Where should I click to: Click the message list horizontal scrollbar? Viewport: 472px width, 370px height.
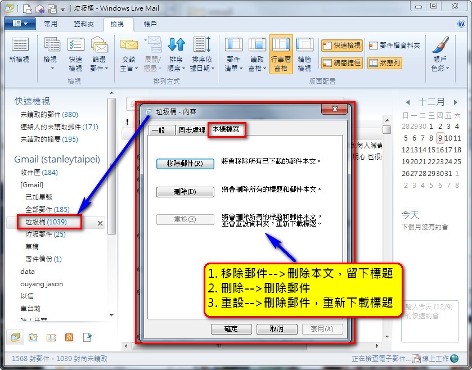[x=219, y=346]
